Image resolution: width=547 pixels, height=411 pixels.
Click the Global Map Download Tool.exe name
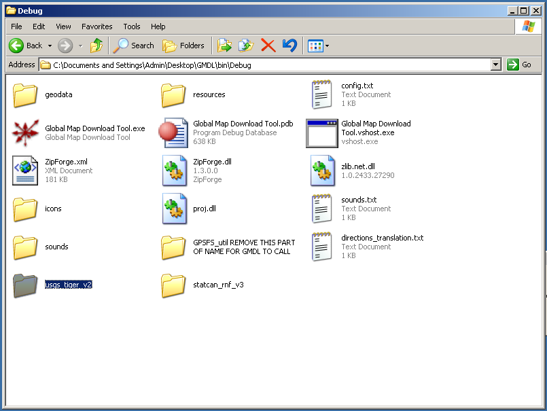click(x=95, y=128)
